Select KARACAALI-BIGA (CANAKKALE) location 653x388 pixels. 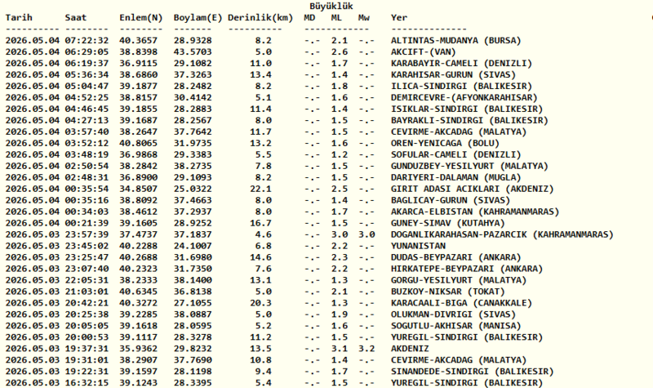coord(461,303)
